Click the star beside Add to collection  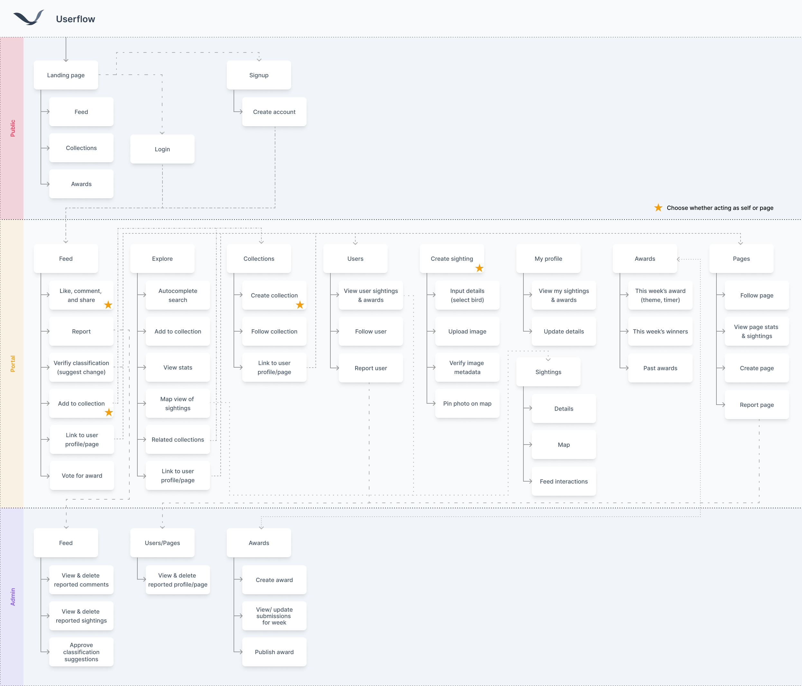pos(109,412)
